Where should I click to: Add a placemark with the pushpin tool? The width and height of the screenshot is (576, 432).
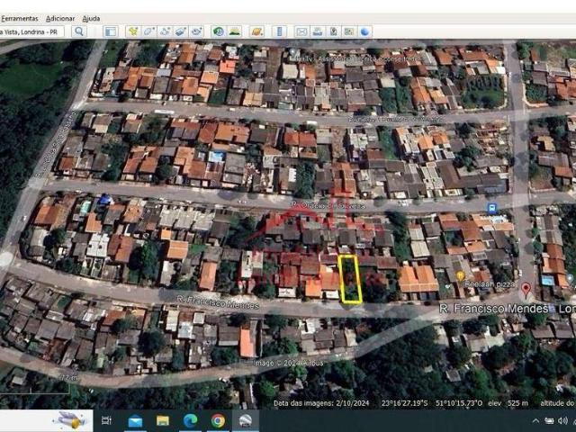[133, 31]
